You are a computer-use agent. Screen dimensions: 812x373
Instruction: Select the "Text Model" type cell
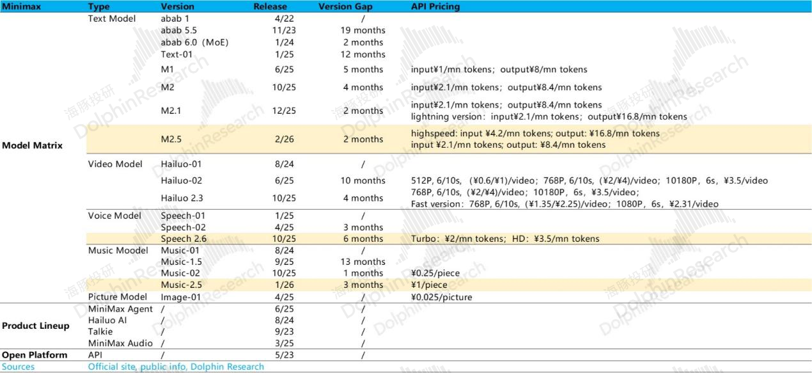[112, 19]
